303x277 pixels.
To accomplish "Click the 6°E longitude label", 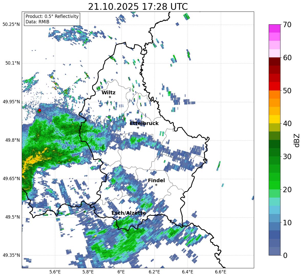I will tap(121, 272).
